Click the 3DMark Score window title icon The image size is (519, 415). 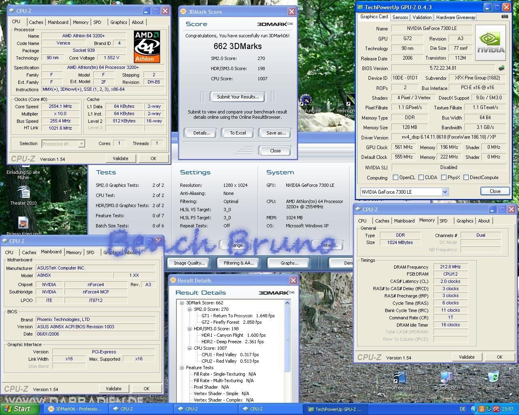point(183,12)
